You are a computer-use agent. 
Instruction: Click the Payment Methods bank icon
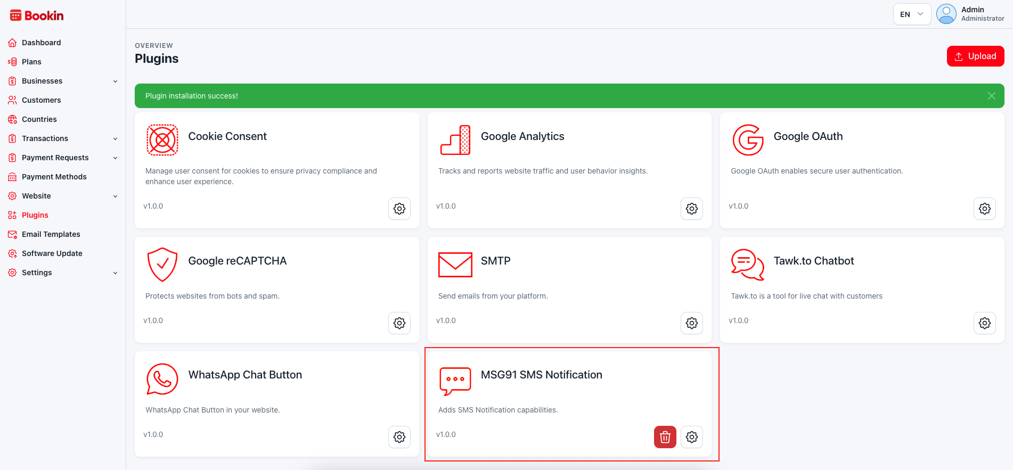pyautogui.click(x=12, y=177)
